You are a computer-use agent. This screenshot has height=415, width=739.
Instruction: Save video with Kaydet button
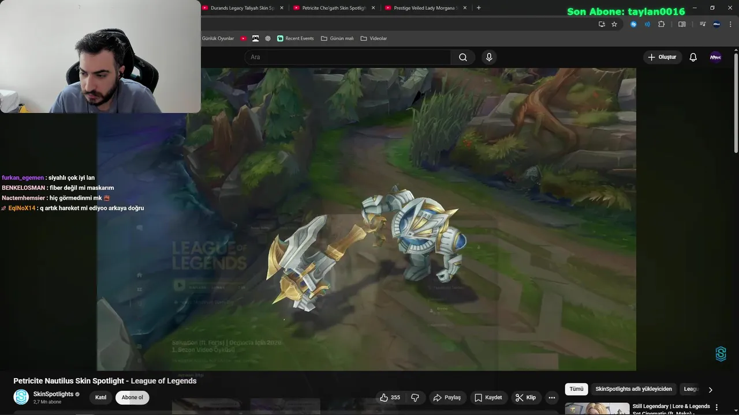[488, 397]
